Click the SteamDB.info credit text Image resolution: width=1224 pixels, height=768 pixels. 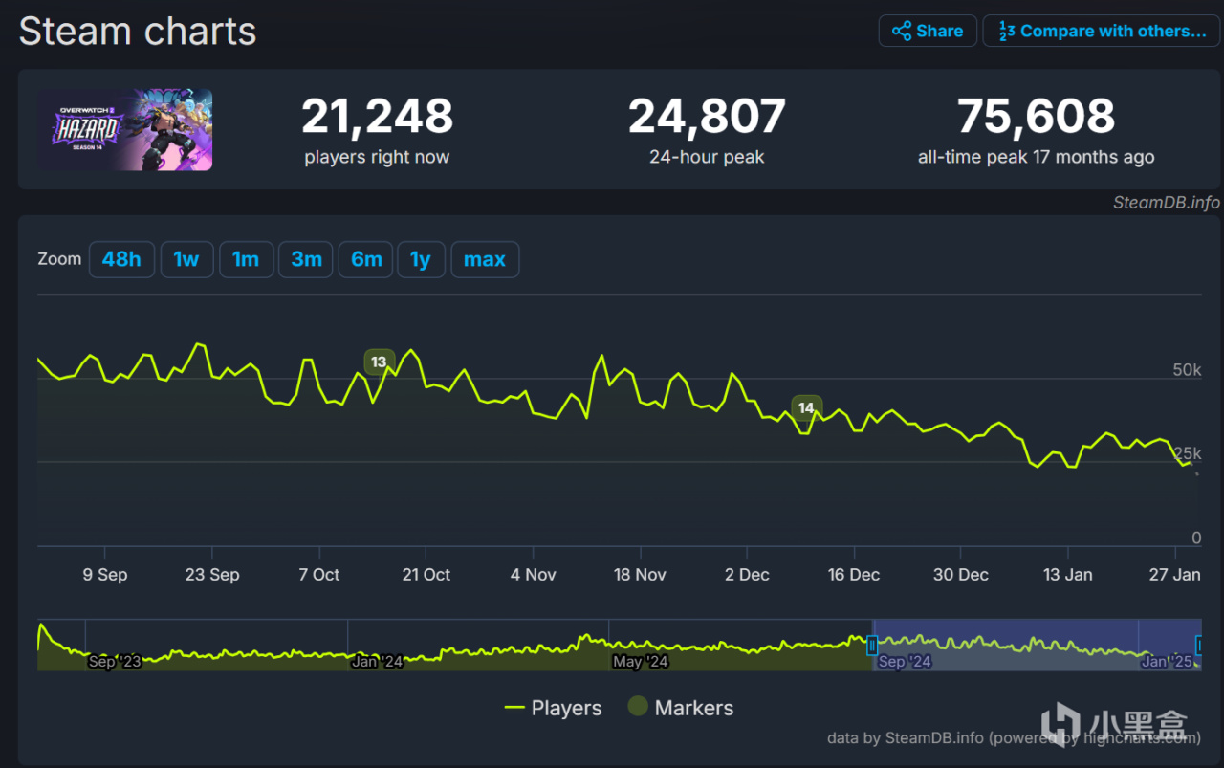[1167, 202]
